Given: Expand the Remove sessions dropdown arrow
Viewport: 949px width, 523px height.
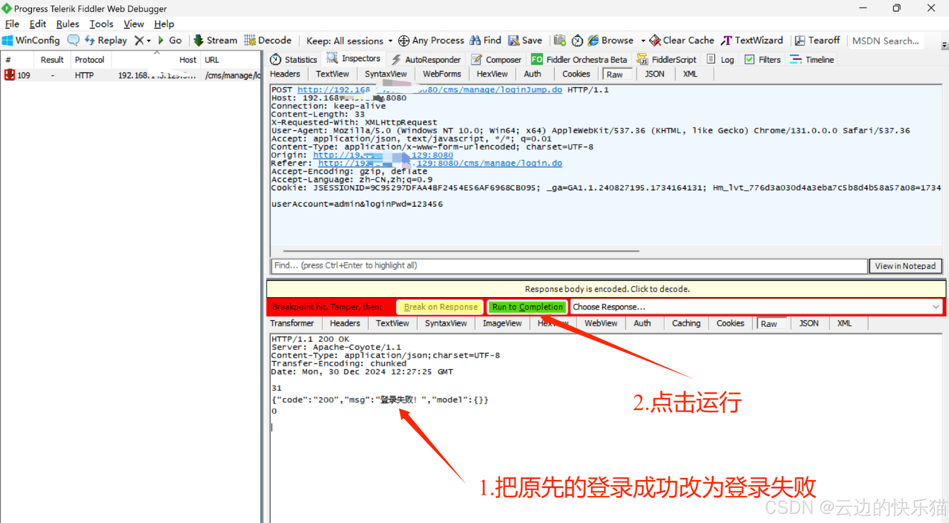Looking at the screenshot, I should pyautogui.click(x=149, y=40).
